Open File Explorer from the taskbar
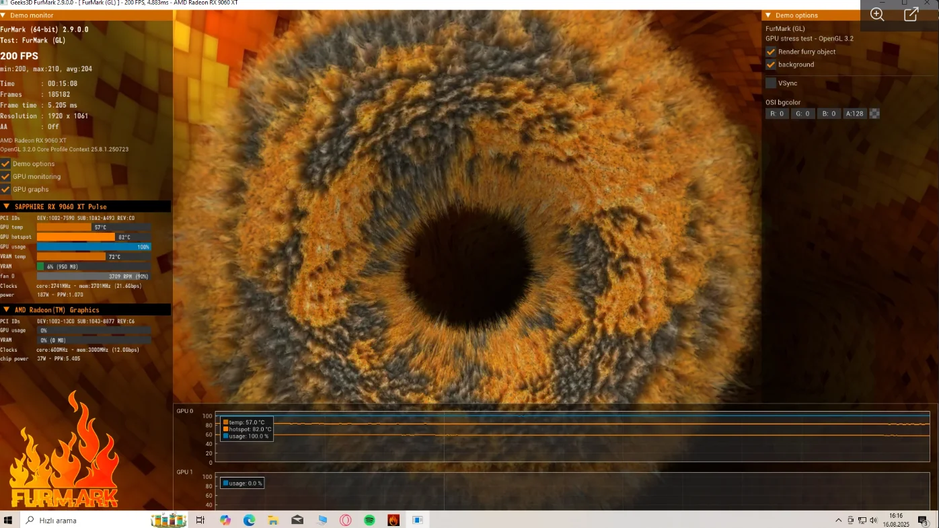This screenshot has height=528, width=939. click(273, 520)
